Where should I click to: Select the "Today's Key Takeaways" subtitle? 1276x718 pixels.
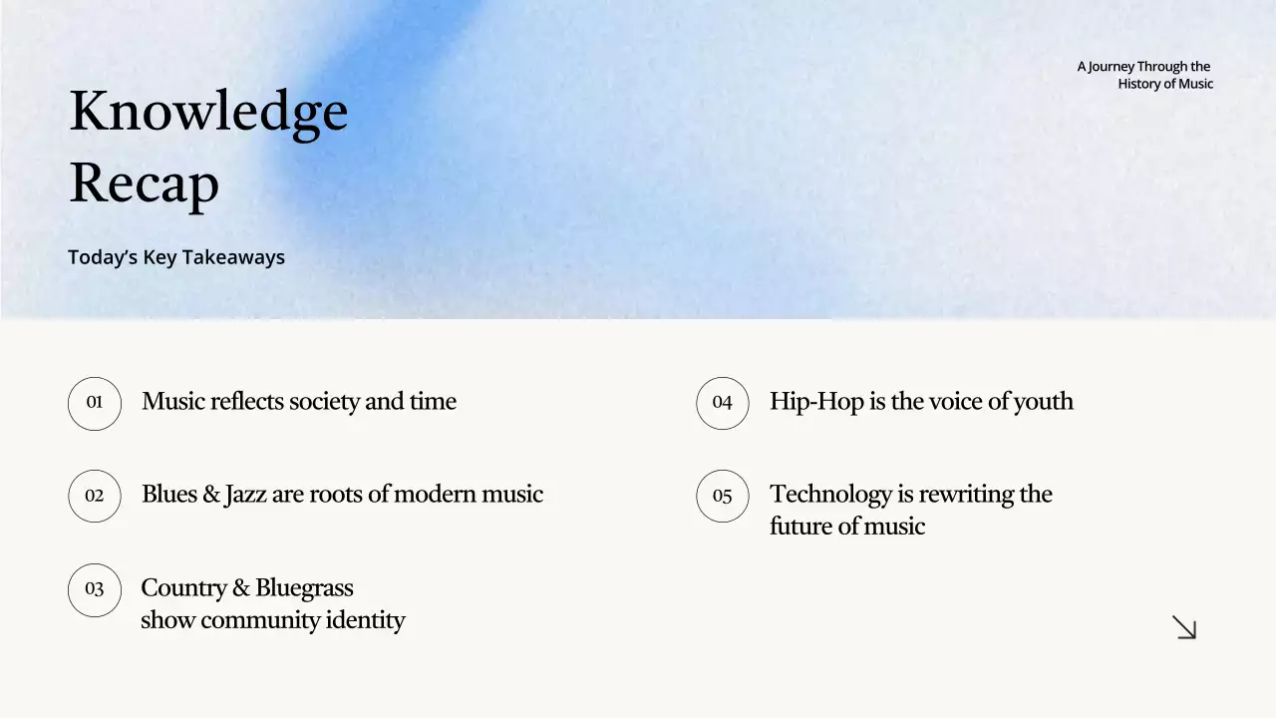pyautogui.click(x=176, y=257)
